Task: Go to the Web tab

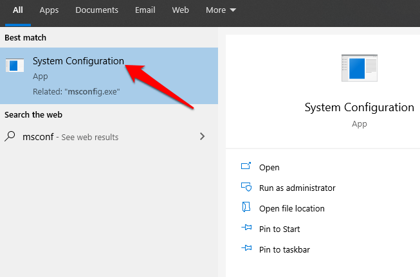Action: (180, 10)
